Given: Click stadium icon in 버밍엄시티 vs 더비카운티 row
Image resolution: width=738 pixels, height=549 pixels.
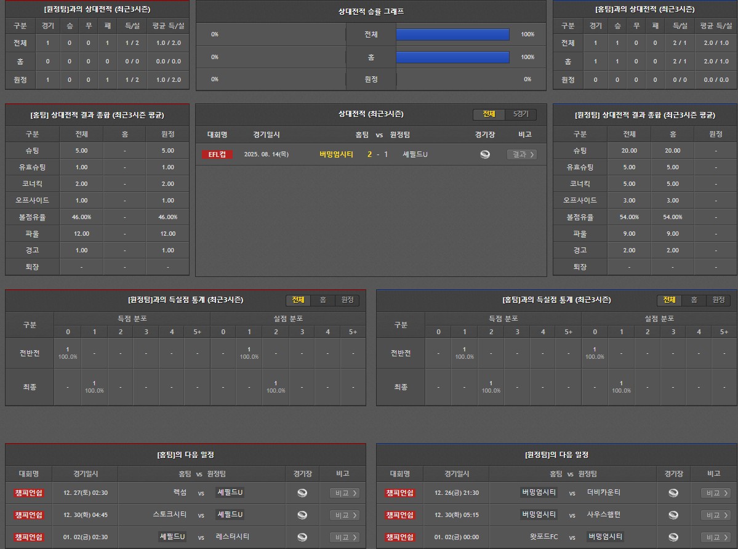Looking at the screenshot, I should click(673, 493).
